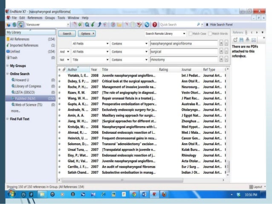Collapse the My Groups section

(x=7, y=66)
